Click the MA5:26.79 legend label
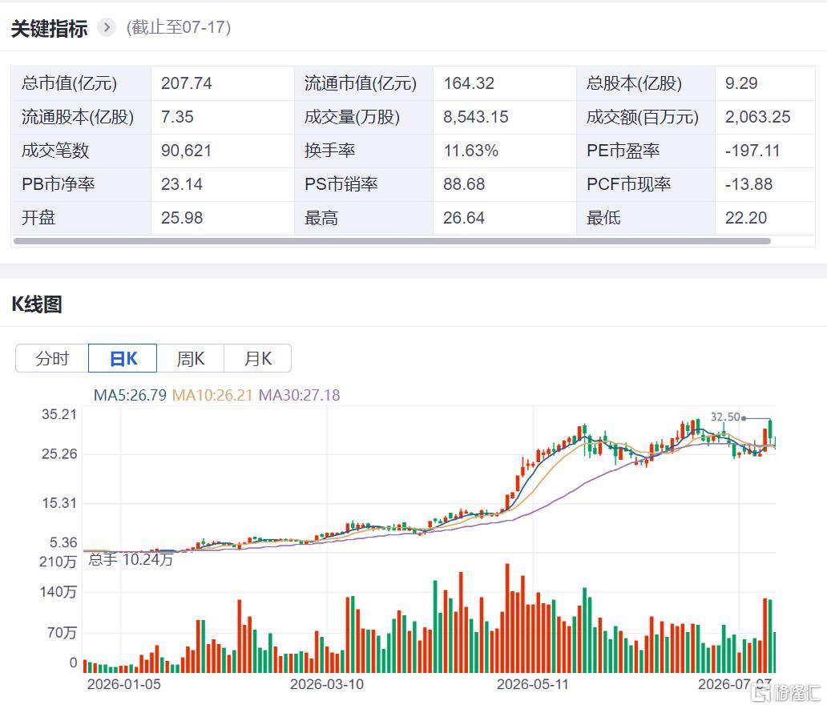This screenshot has width=827, height=709. coord(130,395)
